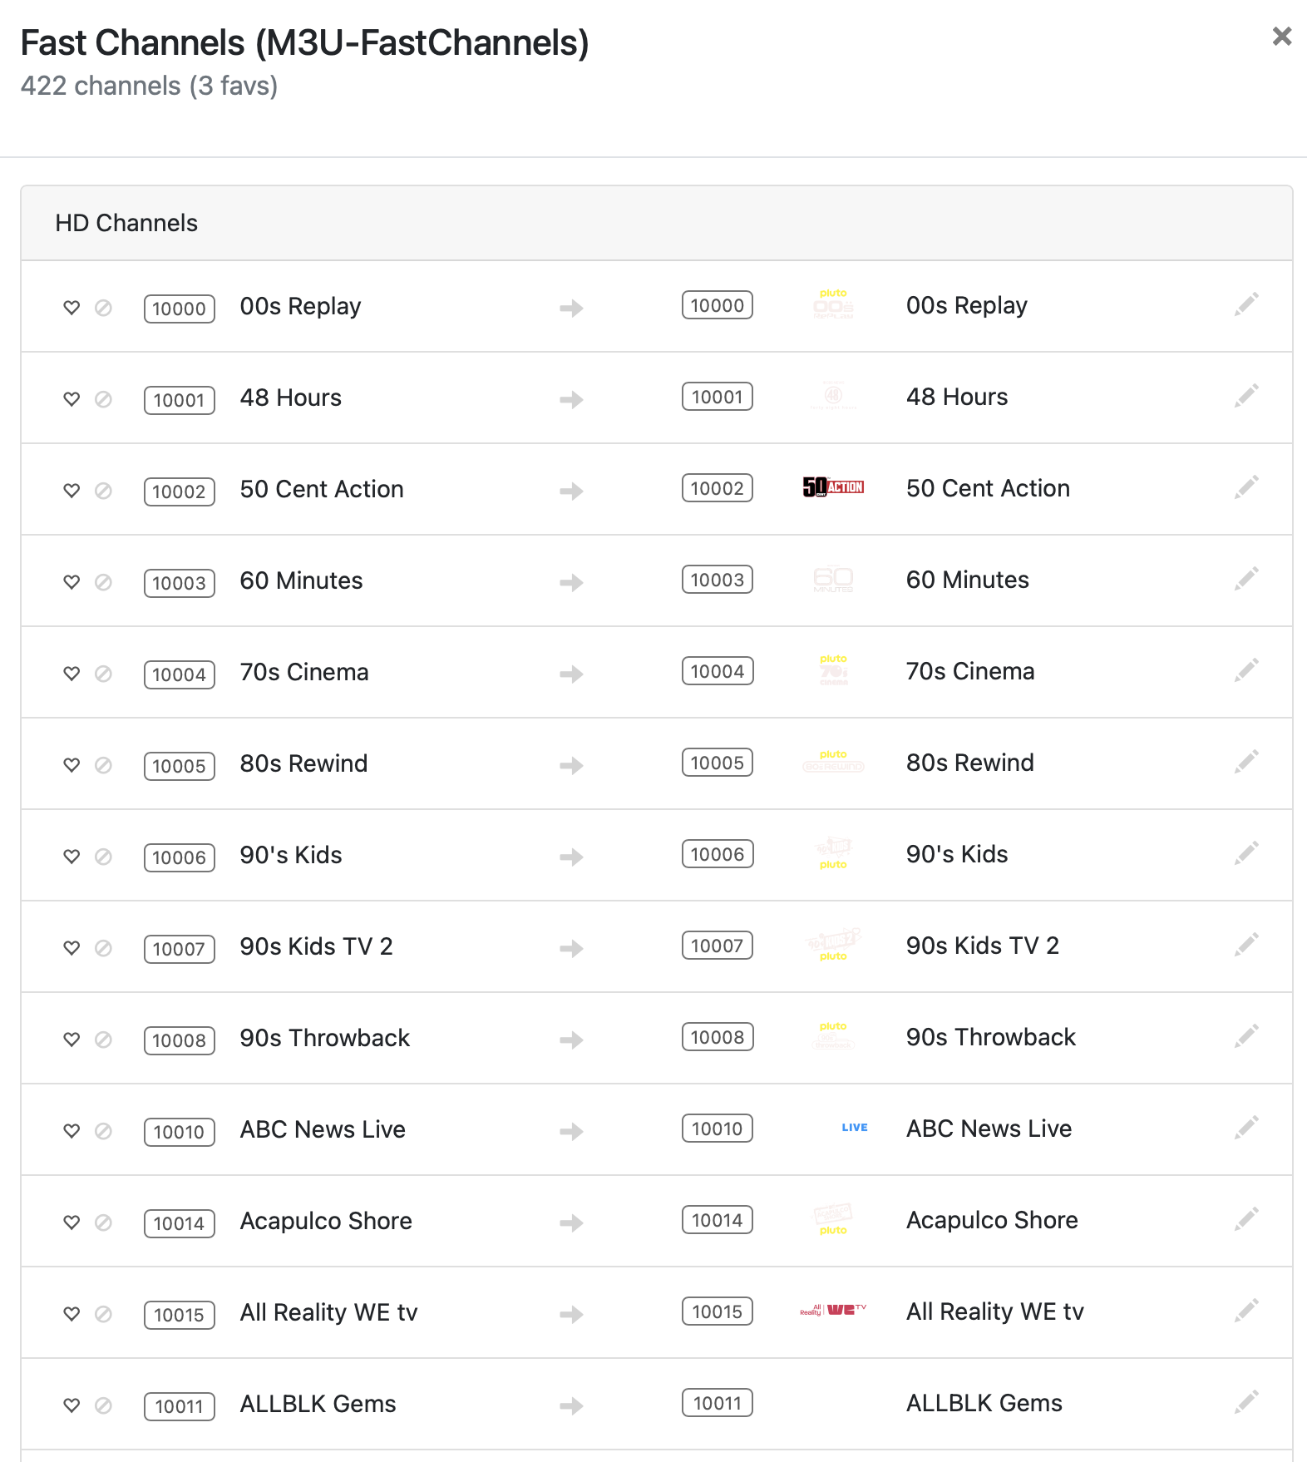Disable the 90s Throwback channel
The image size is (1307, 1462).
[x=103, y=1040]
